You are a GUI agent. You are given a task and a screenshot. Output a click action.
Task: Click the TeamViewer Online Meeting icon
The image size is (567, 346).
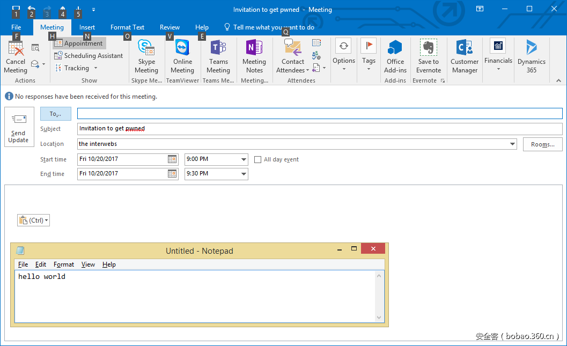pos(182,57)
